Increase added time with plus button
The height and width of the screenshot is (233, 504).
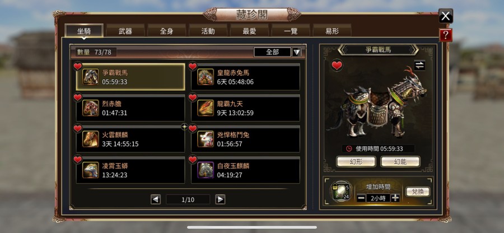click(x=395, y=198)
